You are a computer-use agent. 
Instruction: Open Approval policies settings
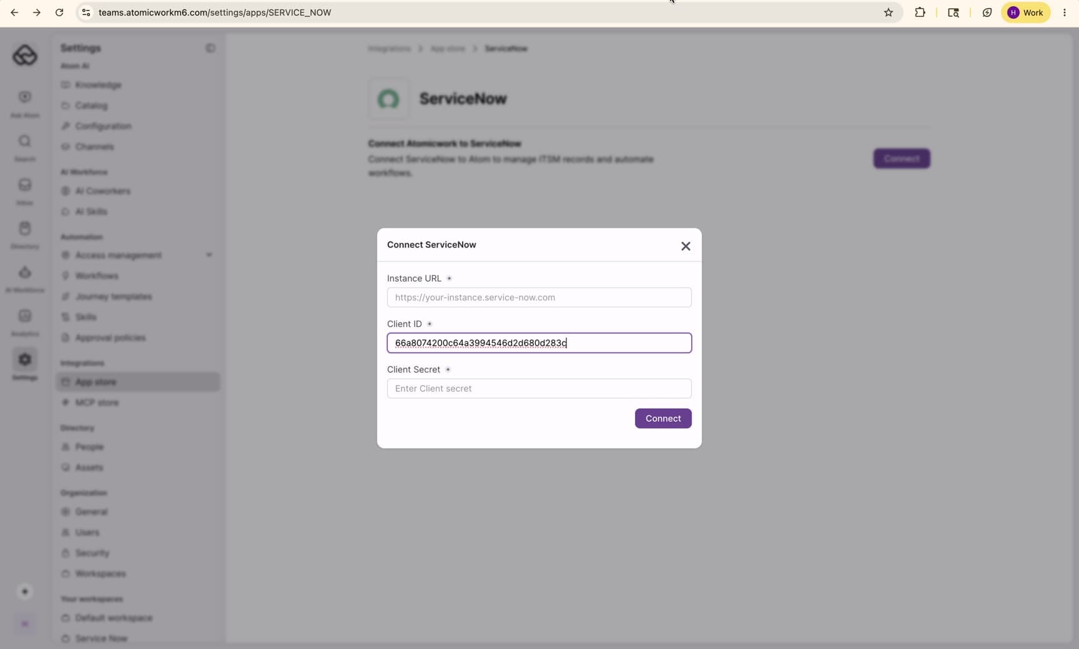tap(111, 338)
